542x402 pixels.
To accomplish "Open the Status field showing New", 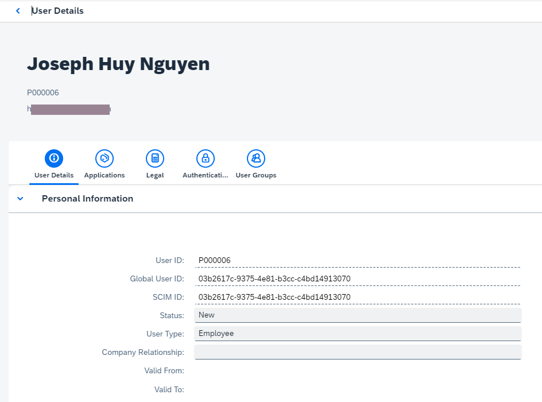I will (x=357, y=315).
